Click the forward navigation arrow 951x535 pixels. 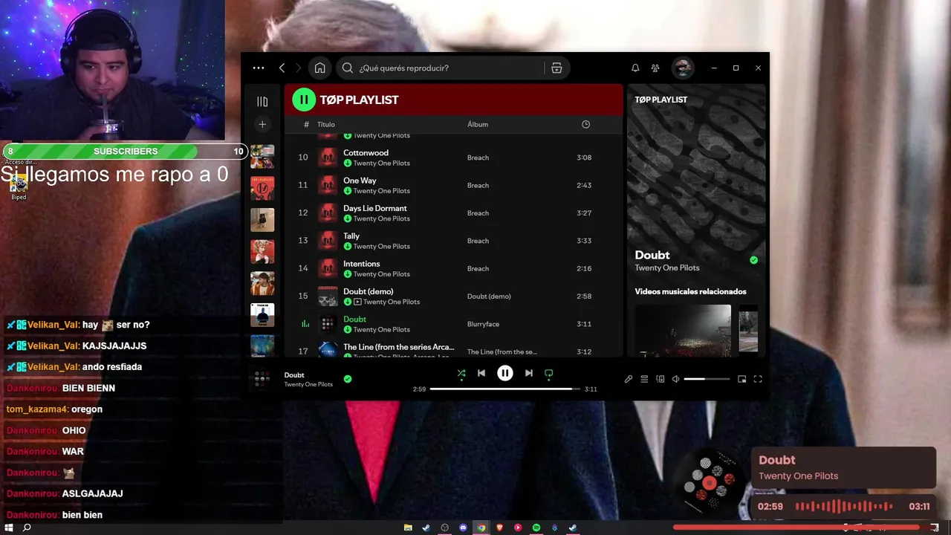(299, 68)
